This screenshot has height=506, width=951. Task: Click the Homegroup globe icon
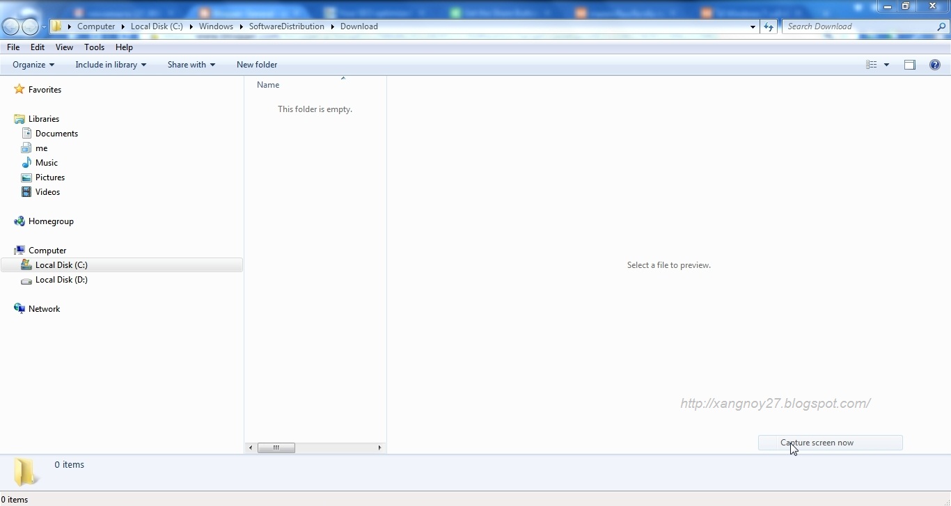point(19,221)
